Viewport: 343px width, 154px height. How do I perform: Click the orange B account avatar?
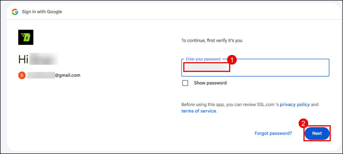22,75
